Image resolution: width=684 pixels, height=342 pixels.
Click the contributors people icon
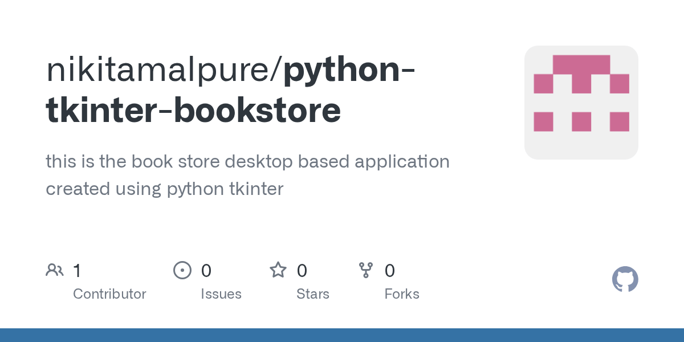tap(55, 270)
